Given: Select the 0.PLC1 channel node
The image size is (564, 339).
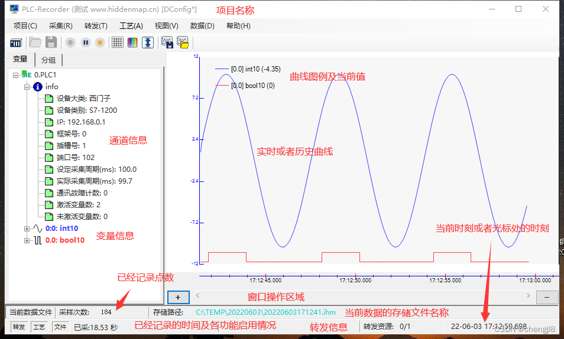Looking at the screenshot, I should (46, 75).
